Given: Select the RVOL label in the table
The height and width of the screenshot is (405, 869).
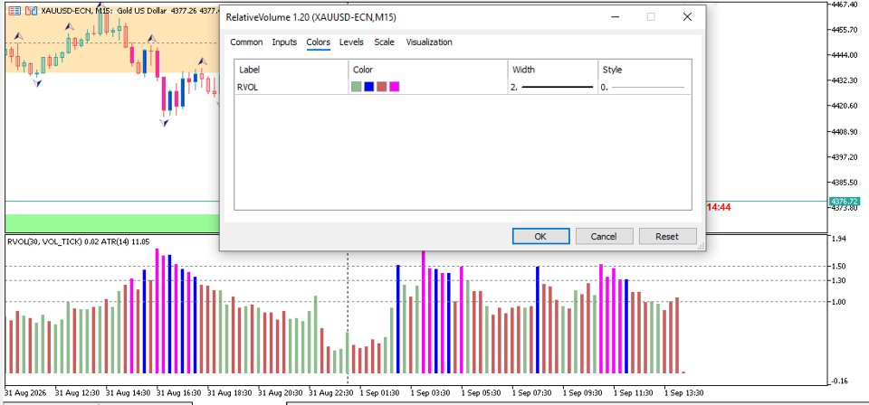Looking at the screenshot, I should (x=247, y=87).
